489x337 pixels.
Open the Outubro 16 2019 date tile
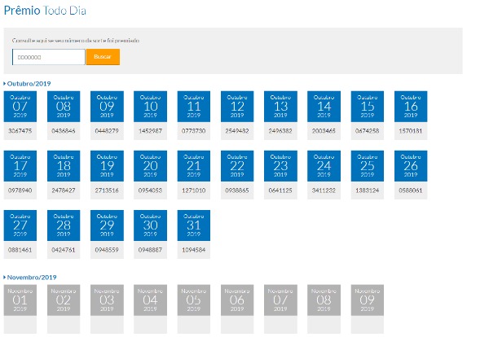(411, 107)
